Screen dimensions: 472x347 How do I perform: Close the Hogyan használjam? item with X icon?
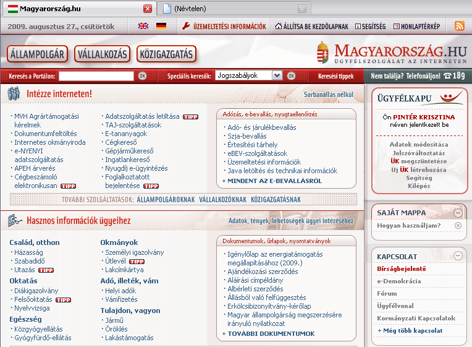tap(458, 226)
